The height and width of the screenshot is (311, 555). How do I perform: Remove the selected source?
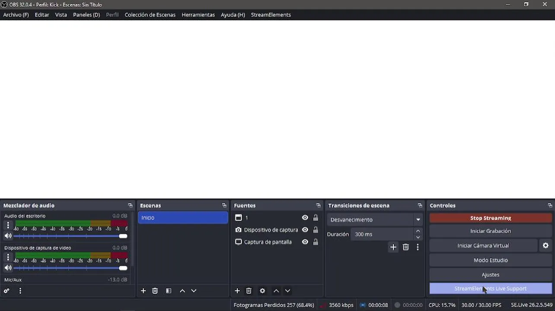coord(249,291)
